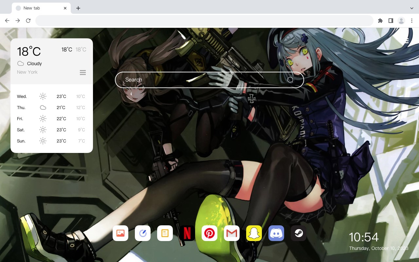Open the Chrome three-dot menu
Screen dimensions: 419x262
click(x=412, y=21)
